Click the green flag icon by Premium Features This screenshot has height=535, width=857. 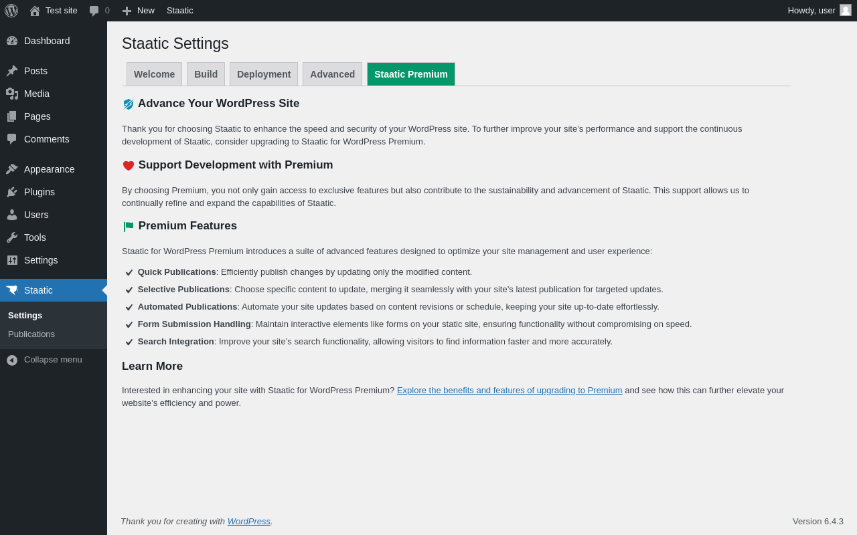pyautogui.click(x=129, y=227)
